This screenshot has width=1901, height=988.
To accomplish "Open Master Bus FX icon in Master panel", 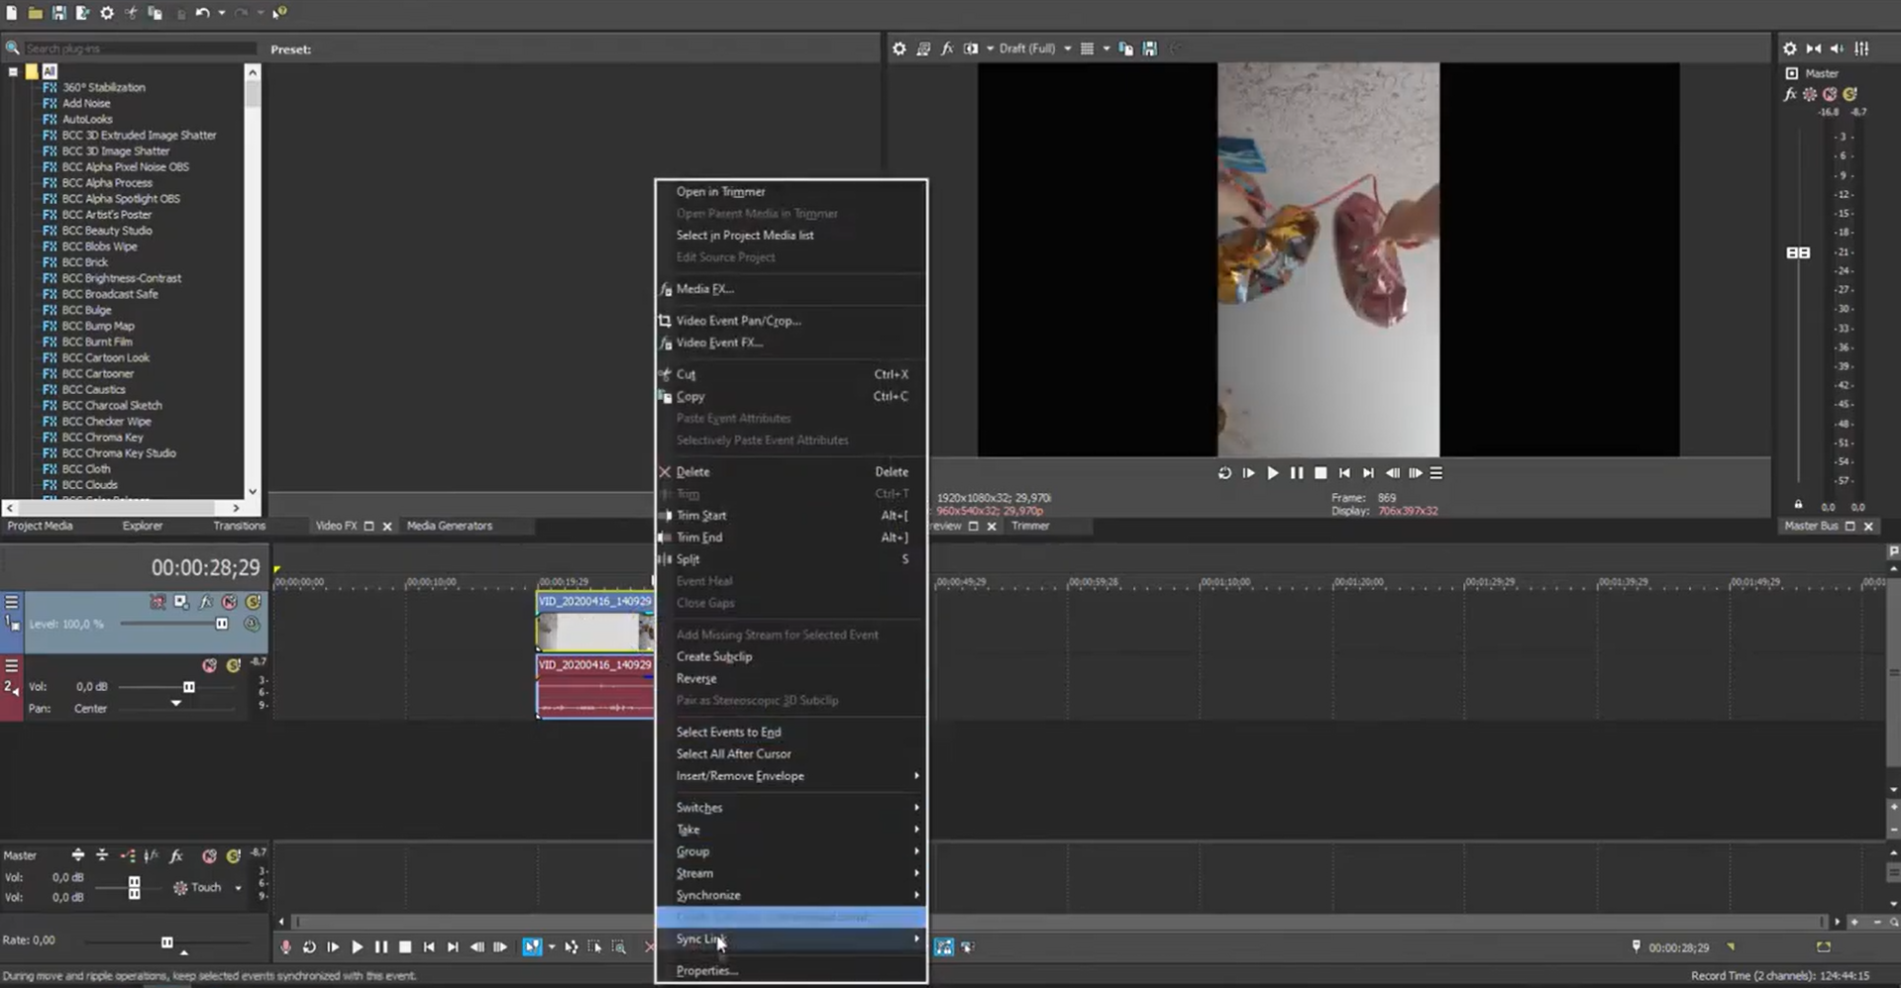I will coord(1789,94).
